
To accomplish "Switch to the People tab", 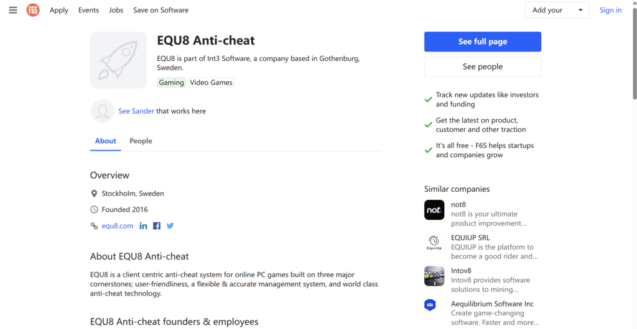I will point(141,141).
